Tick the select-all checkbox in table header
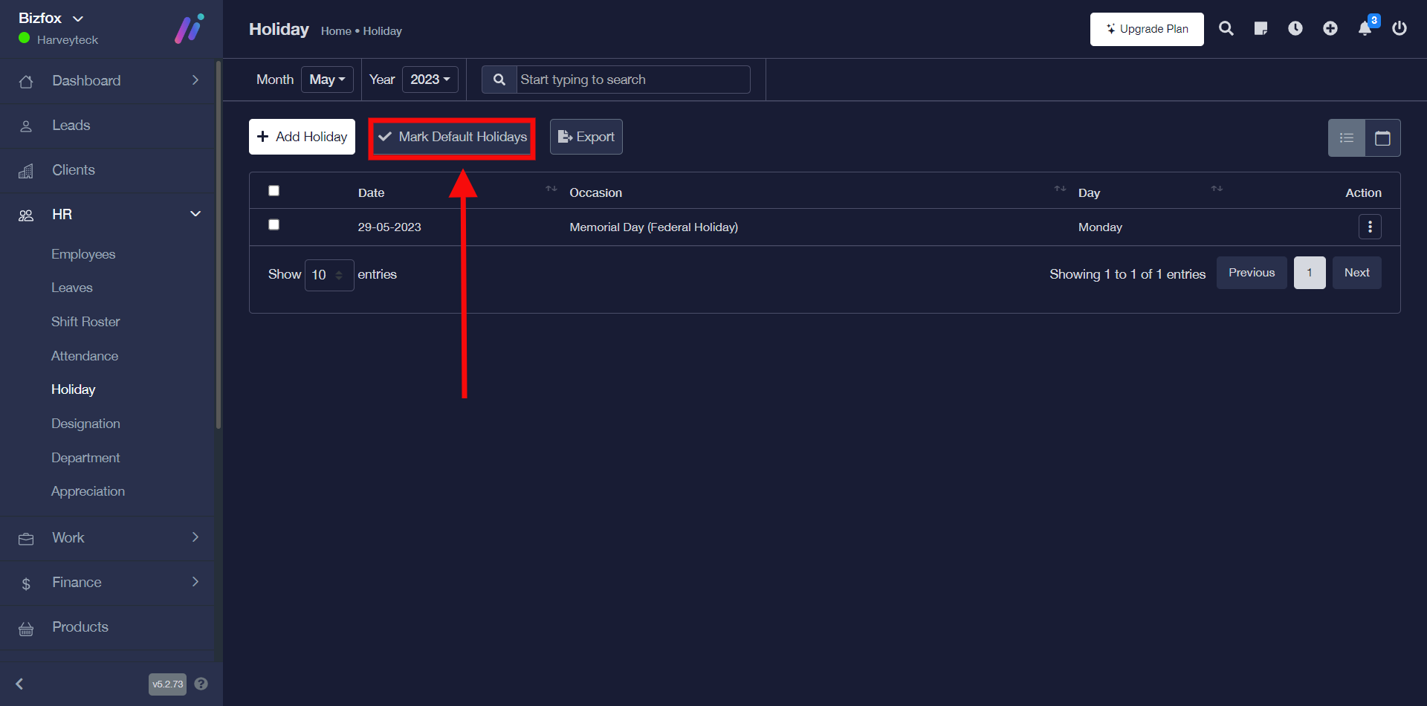Viewport: 1427px width, 706px height. point(274,191)
